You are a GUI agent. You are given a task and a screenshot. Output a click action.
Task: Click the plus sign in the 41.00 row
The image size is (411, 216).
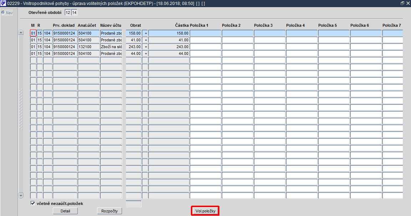146,40
